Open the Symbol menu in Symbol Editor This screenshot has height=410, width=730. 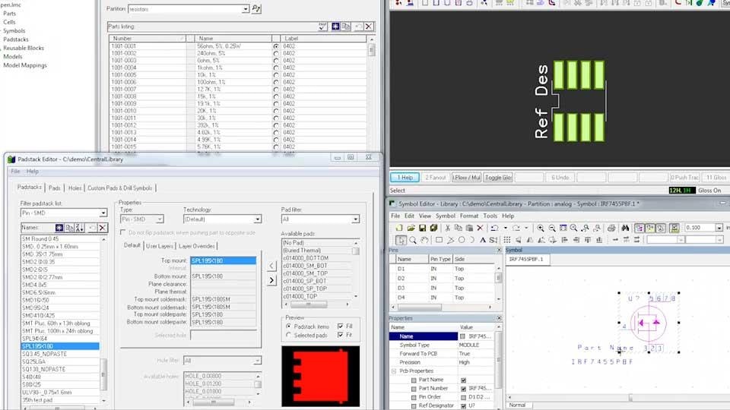[x=445, y=216]
